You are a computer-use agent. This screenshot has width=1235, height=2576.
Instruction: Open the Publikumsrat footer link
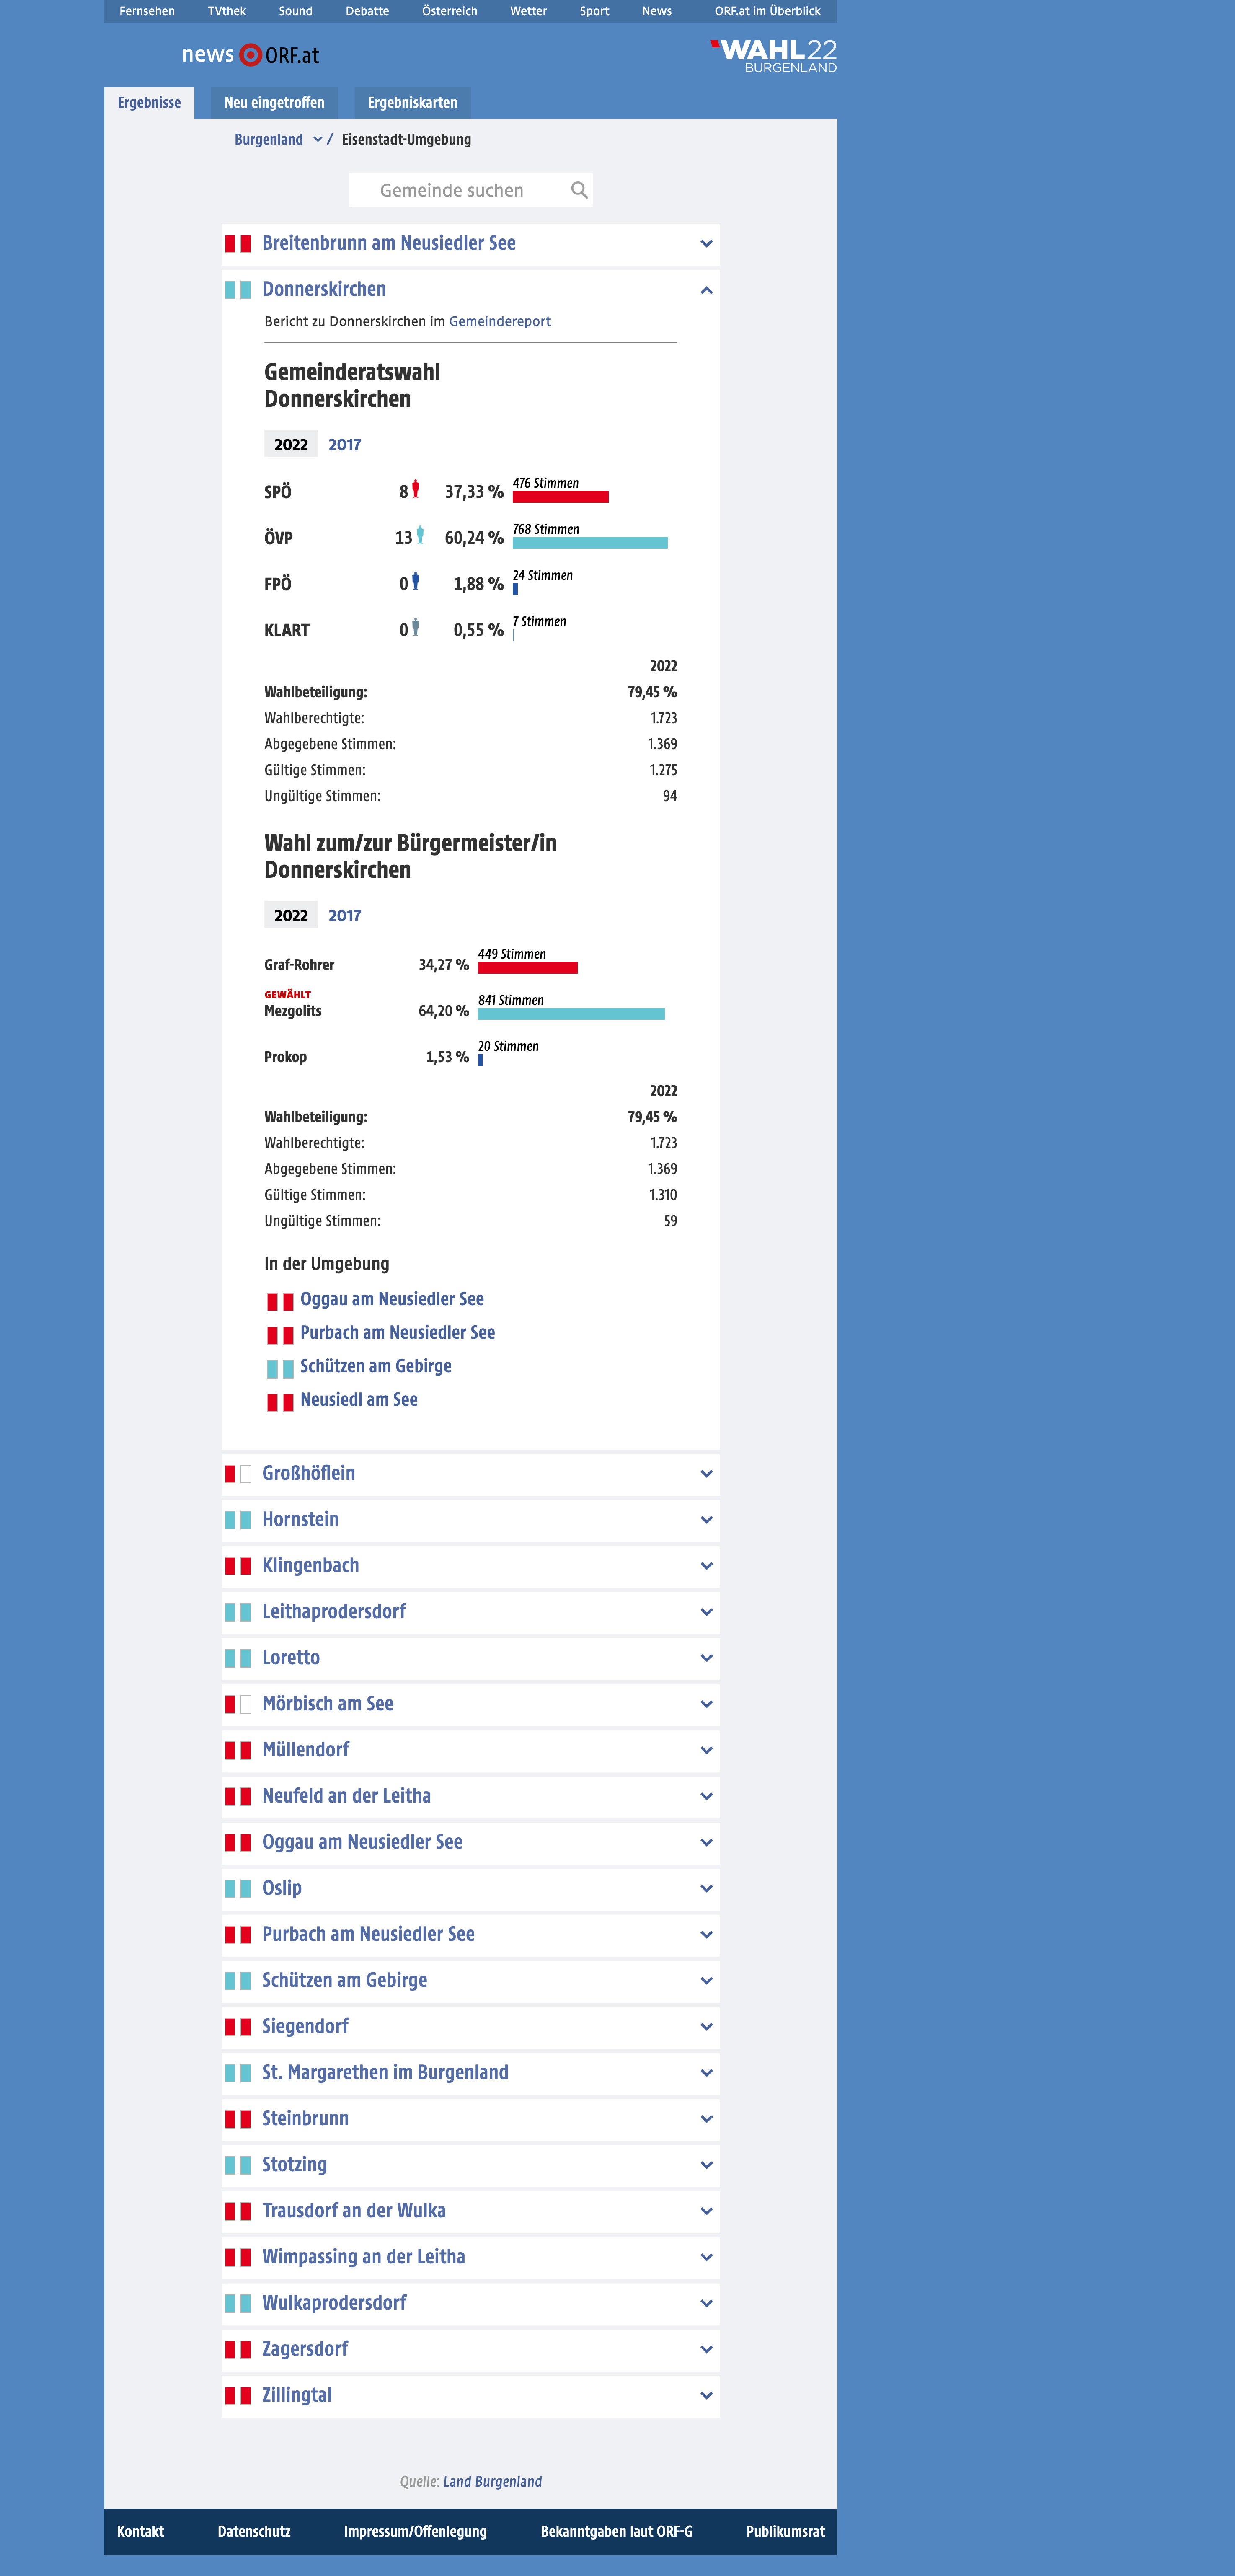point(785,2532)
